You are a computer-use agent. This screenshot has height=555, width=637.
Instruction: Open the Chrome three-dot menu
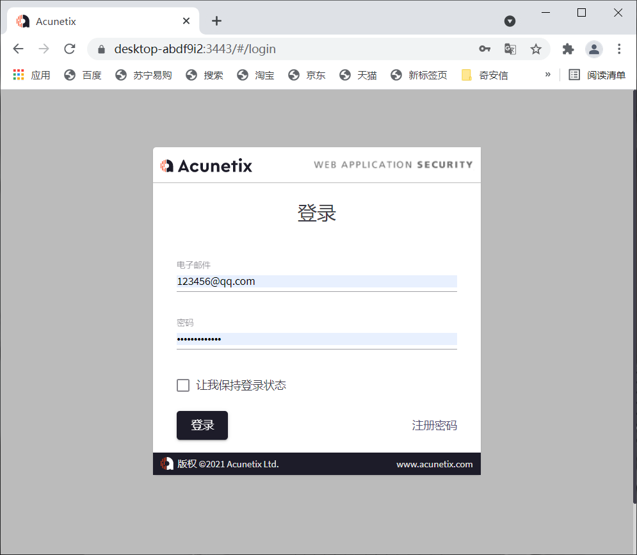(x=619, y=49)
